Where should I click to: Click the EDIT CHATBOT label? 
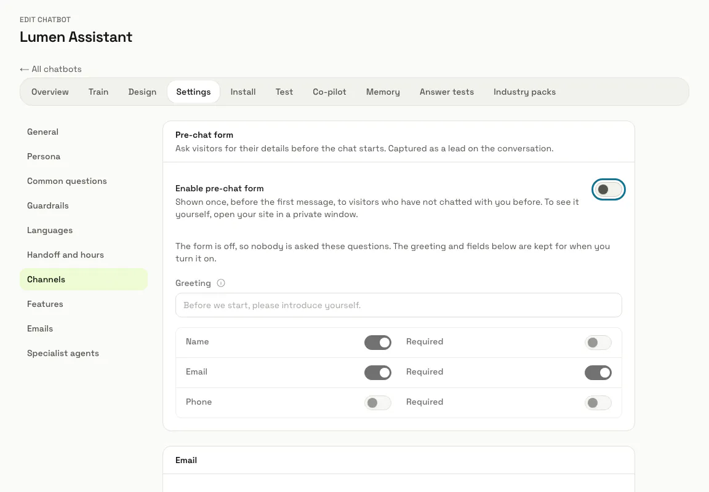click(45, 20)
